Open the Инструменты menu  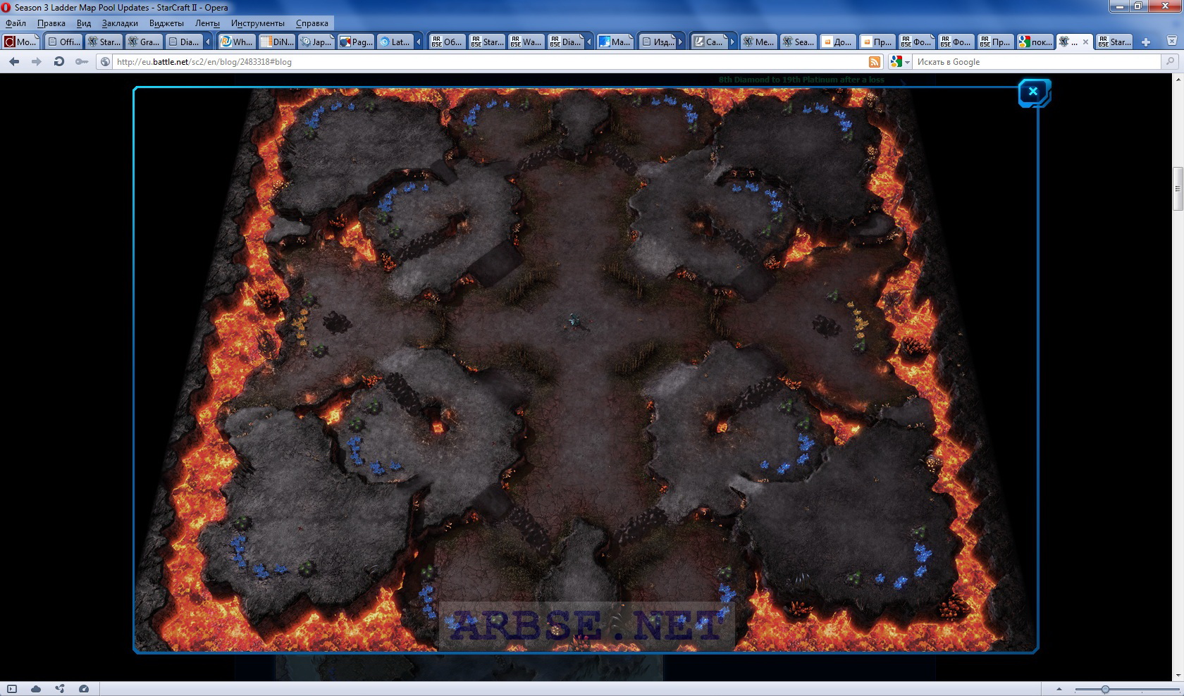(258, 23)
